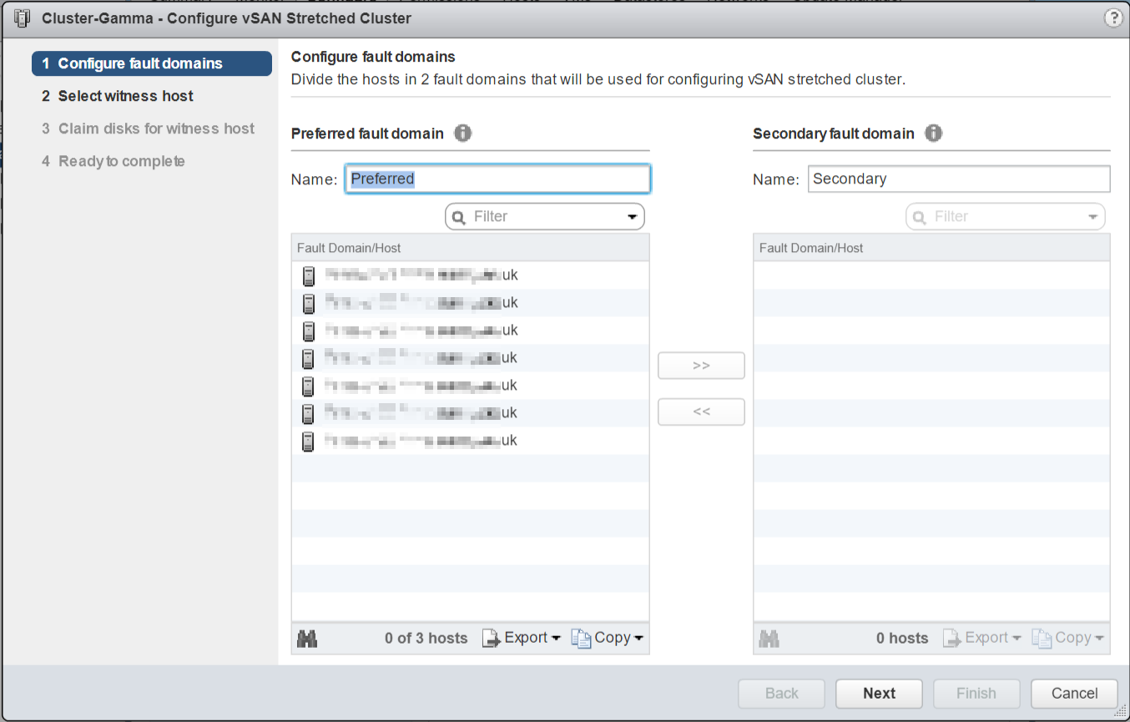Click the Cluster-Gamma cluster icon in title bar
Viewport: 1130px width, 722px height.
[x=23, y=18]
